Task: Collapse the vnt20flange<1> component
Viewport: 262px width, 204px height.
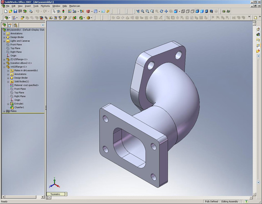Action: click(4, 67)
